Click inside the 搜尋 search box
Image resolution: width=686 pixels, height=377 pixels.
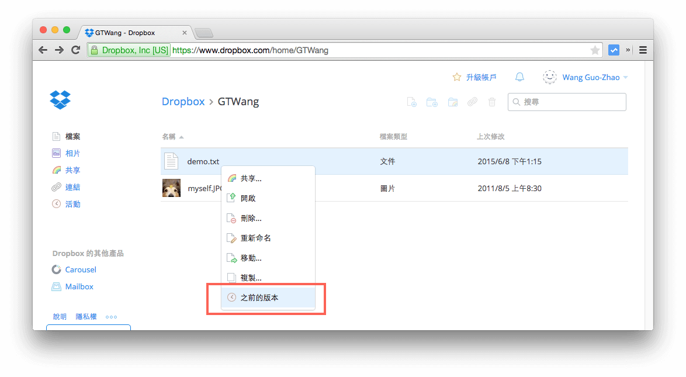pyautogui.click(x=567, y=102)
